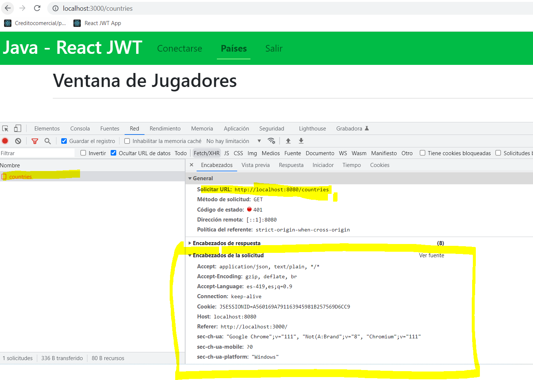The height and width of the screenshot is (380, 533).
Task: Open the network filter funnel icon
Action: click(34, 141)
